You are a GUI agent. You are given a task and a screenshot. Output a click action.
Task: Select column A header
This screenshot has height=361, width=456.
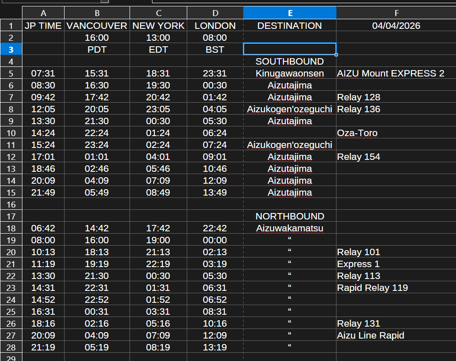click(x=43, y=13)
